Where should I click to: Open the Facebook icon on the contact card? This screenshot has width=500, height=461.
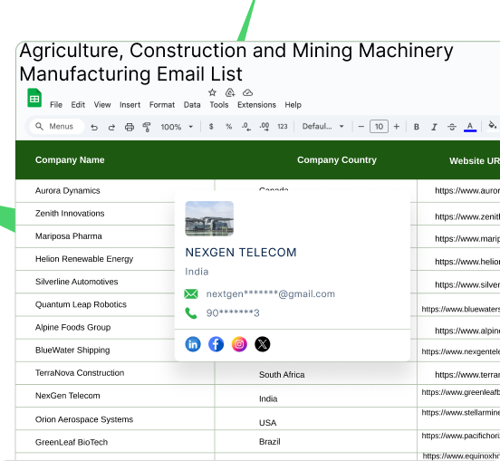point(216,344)
